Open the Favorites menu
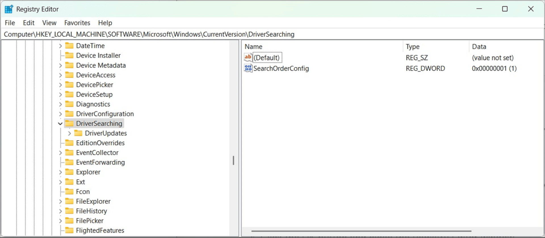Viewport: 545px width, 238px height. 77,23
